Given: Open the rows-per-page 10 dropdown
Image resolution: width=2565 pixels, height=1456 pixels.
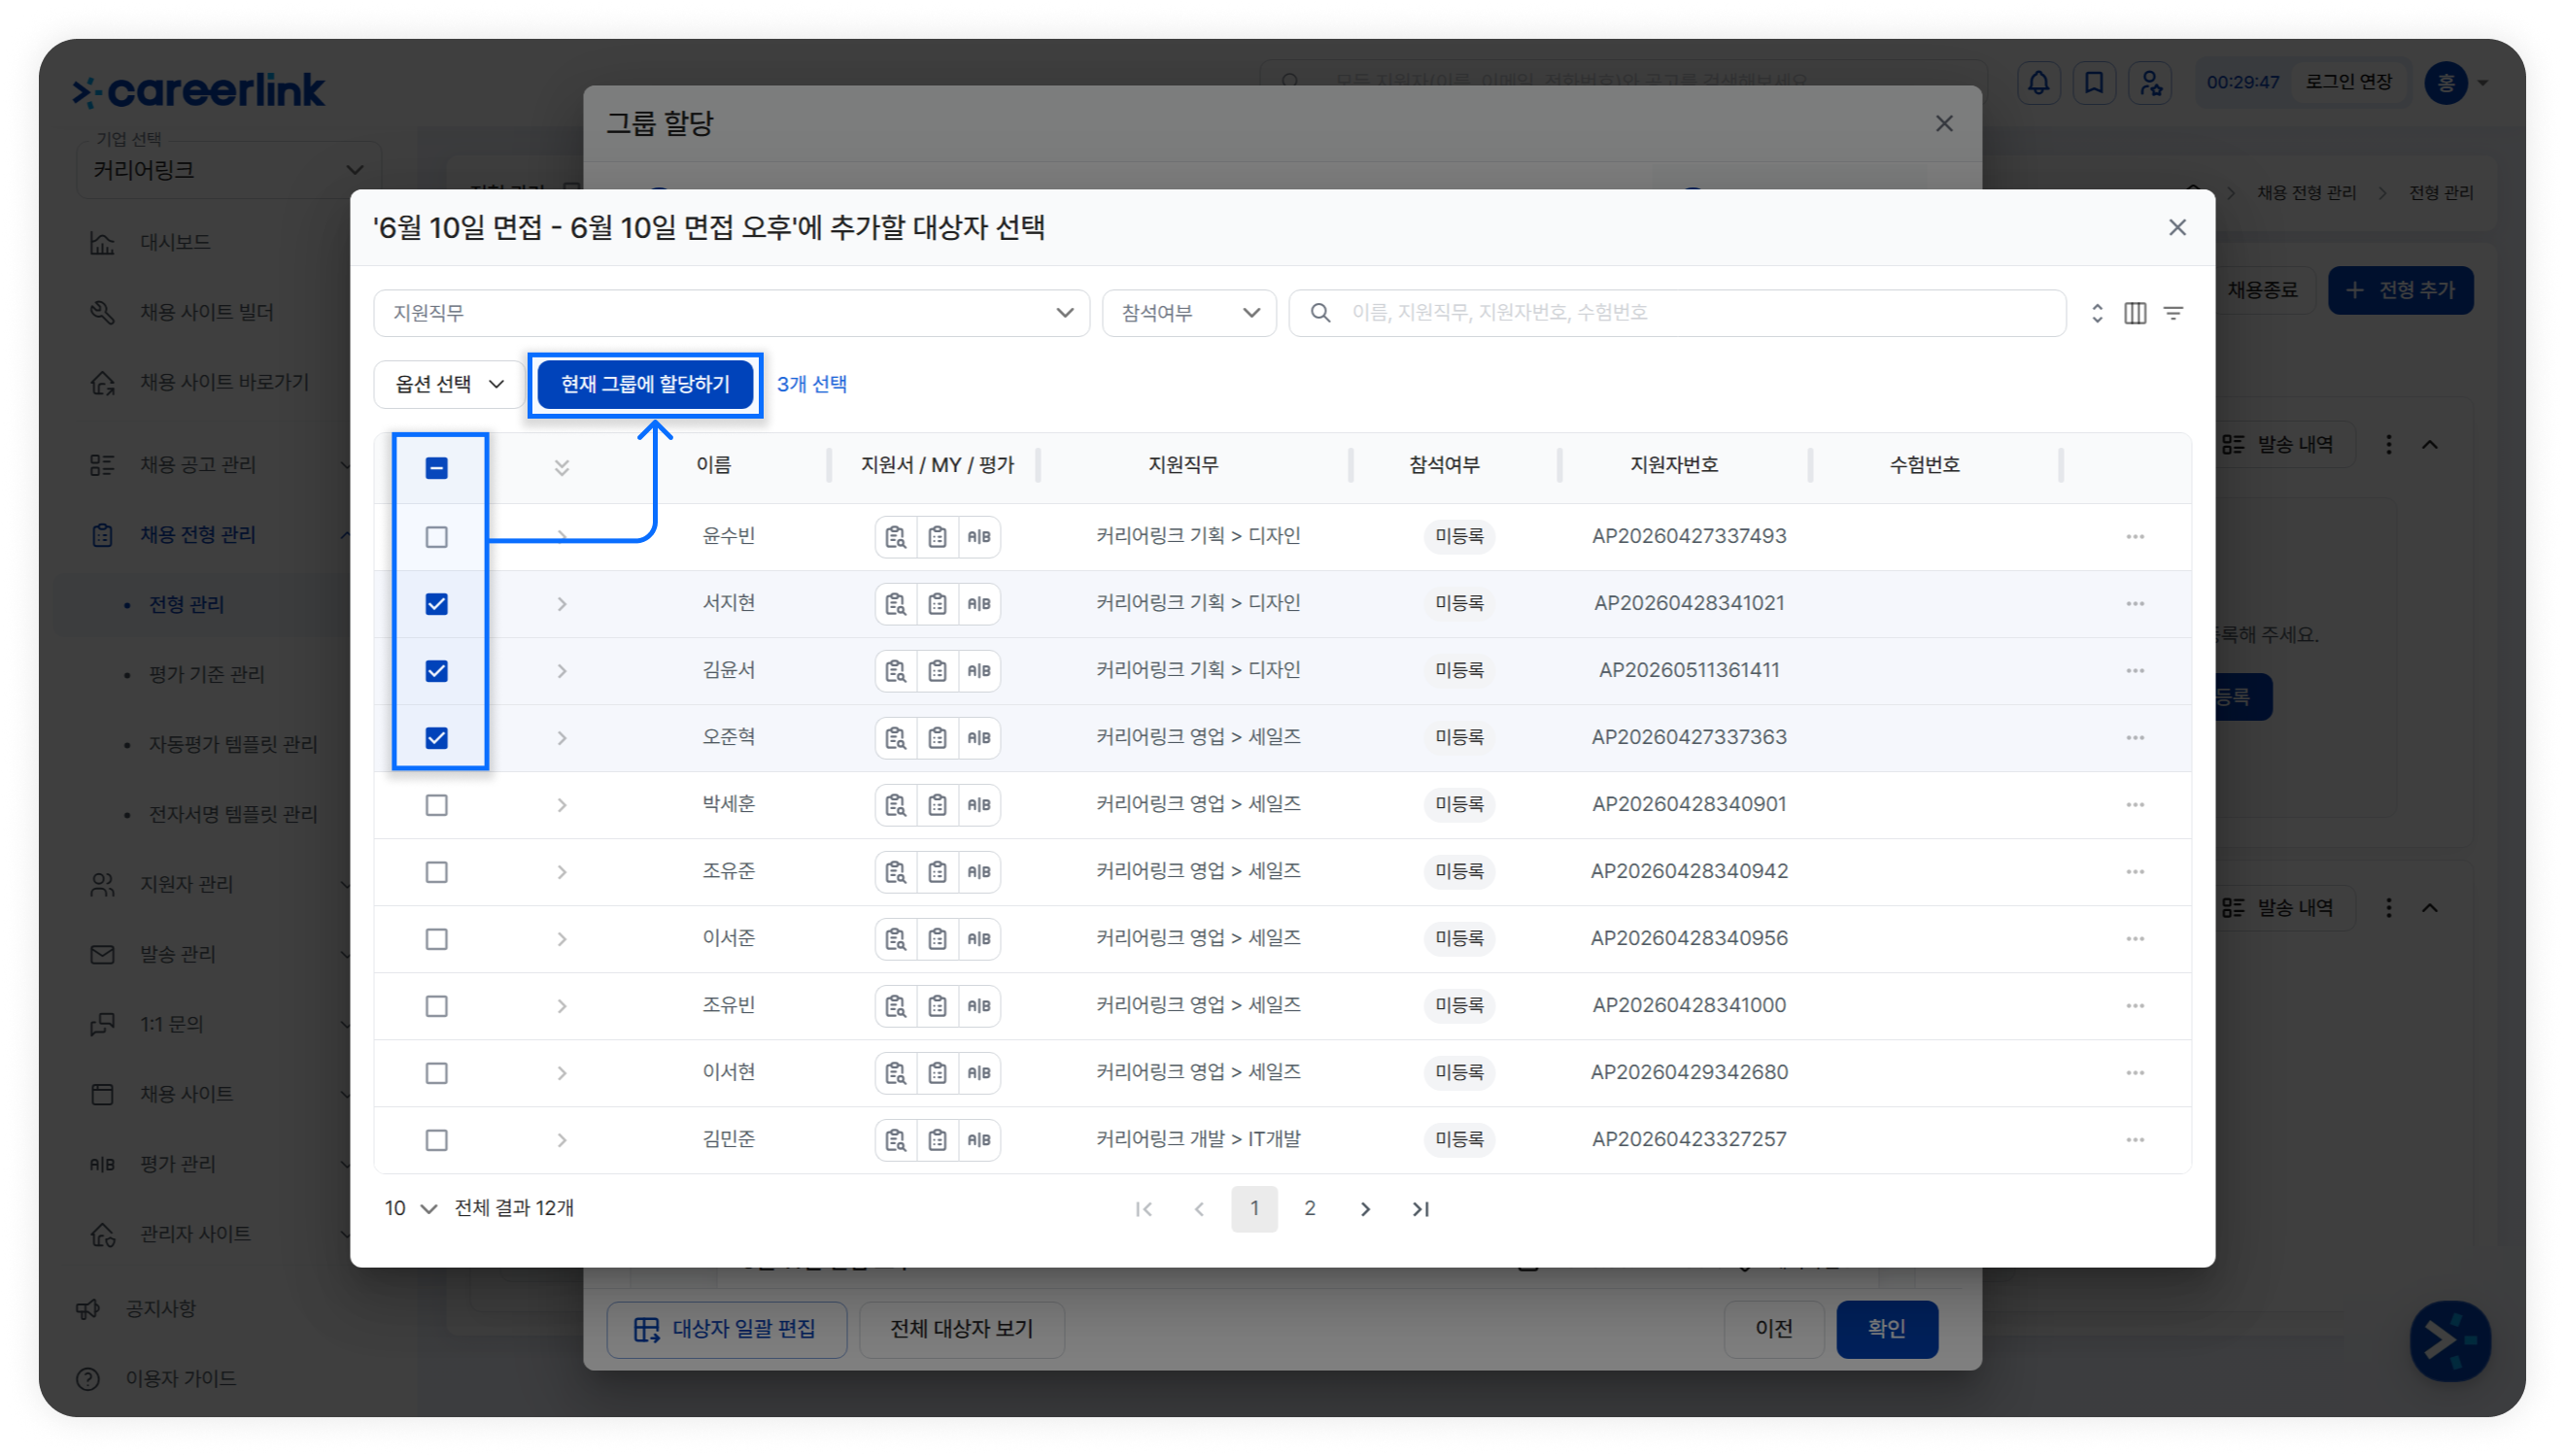Looking at the screenshot, I should 410,1208.
